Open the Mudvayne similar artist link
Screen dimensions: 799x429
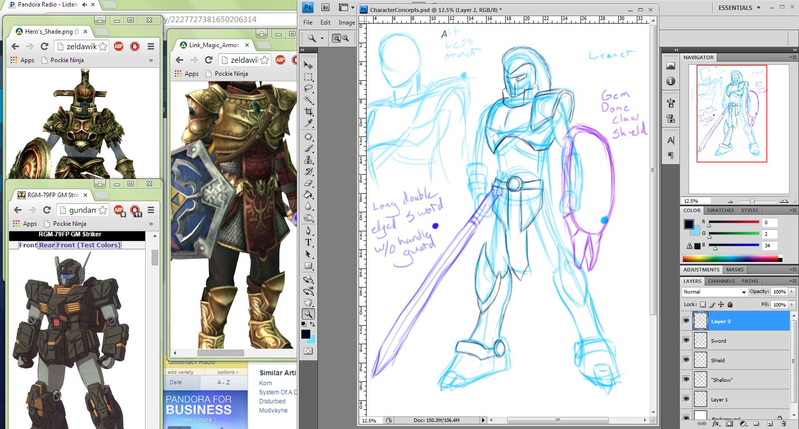tap(273, 410)
